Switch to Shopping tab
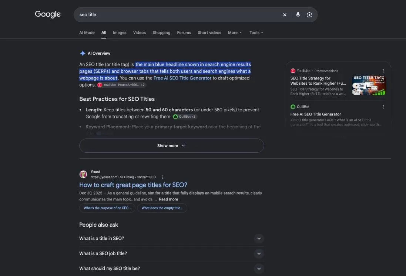Screen dimensions: 406x276 click(161, 33)
